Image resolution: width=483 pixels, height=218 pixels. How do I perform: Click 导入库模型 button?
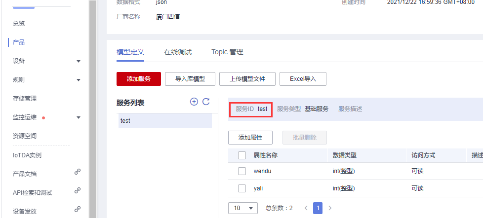[190, 79]
